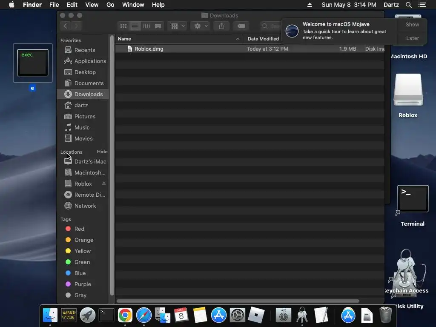Click the Orange tag
The image size is (436, 327).
83,240
